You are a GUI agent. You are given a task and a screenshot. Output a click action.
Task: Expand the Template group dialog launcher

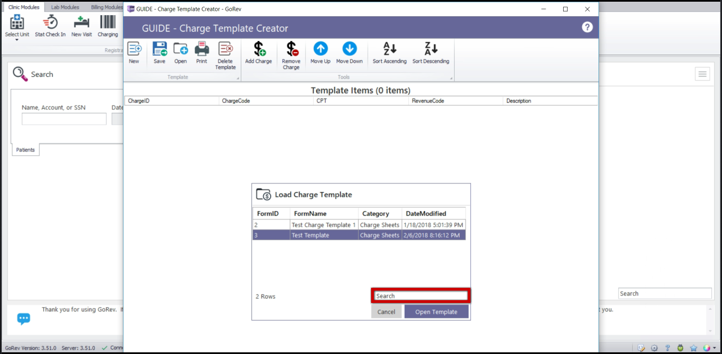(x=237, y=79)
